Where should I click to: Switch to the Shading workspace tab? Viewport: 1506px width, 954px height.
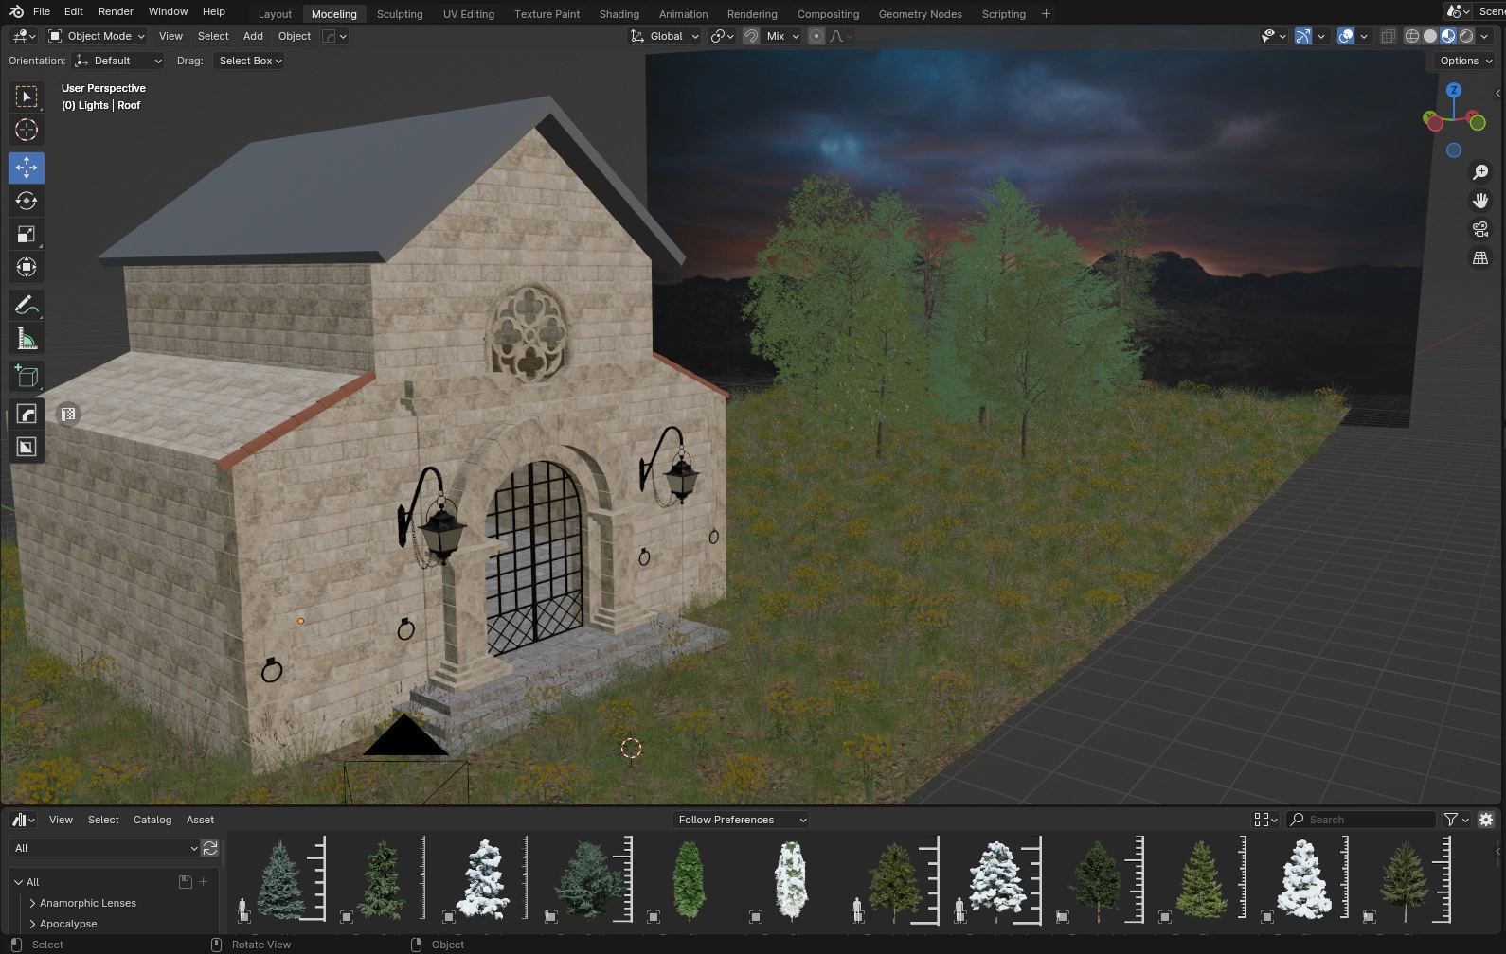tap(619, 14)
